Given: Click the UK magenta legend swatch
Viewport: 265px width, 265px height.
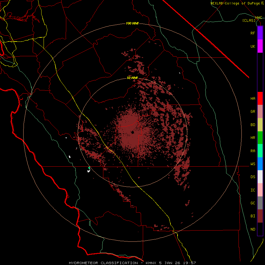Looking at the screenshot, I should pos(260,46).
